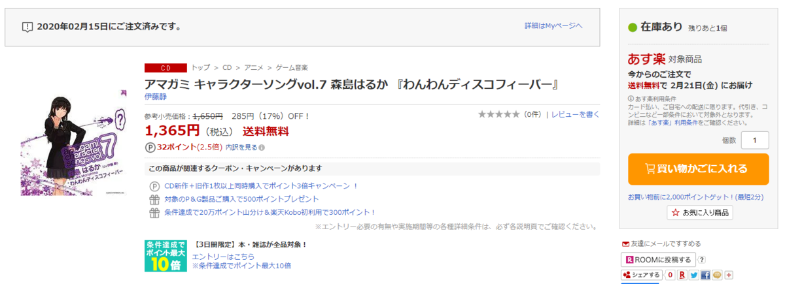This screenshot has width=785, height=284.
Task: Open ※条件達成でポイント最大10倍 link
Action: pos(241,266)
